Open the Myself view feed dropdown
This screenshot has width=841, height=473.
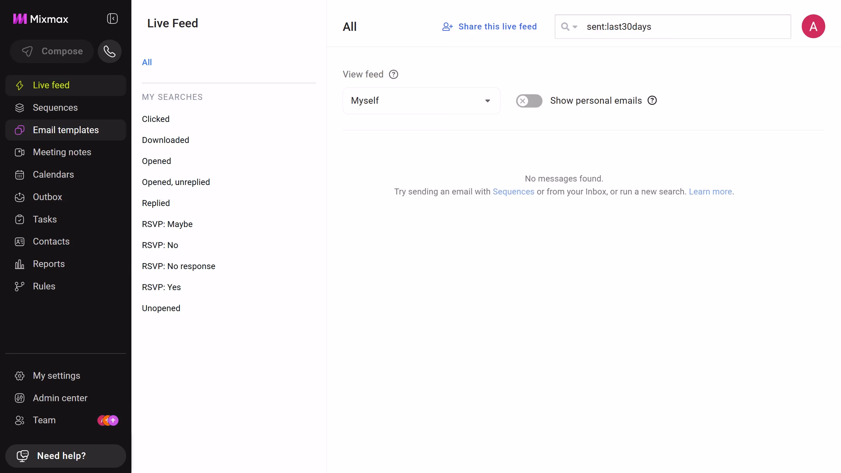click(421, 101)
